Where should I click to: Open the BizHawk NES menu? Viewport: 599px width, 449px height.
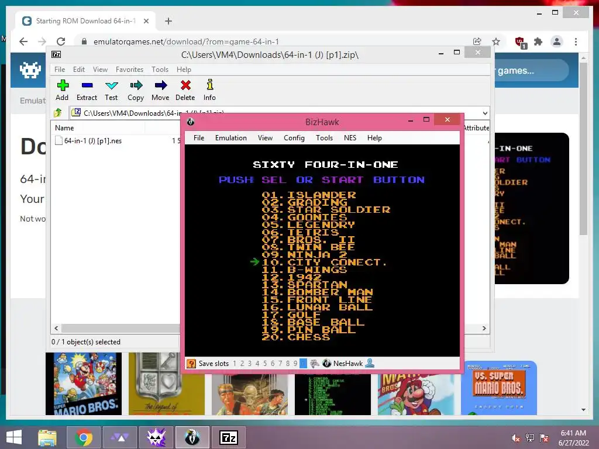click(350, 138)
